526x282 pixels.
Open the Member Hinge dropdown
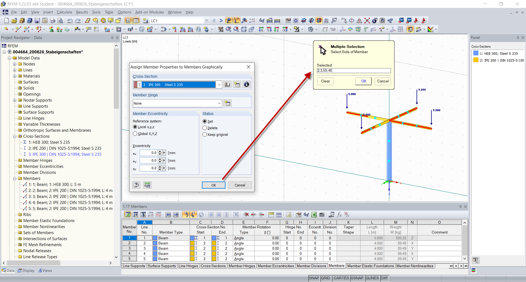[x=219, y=103]
